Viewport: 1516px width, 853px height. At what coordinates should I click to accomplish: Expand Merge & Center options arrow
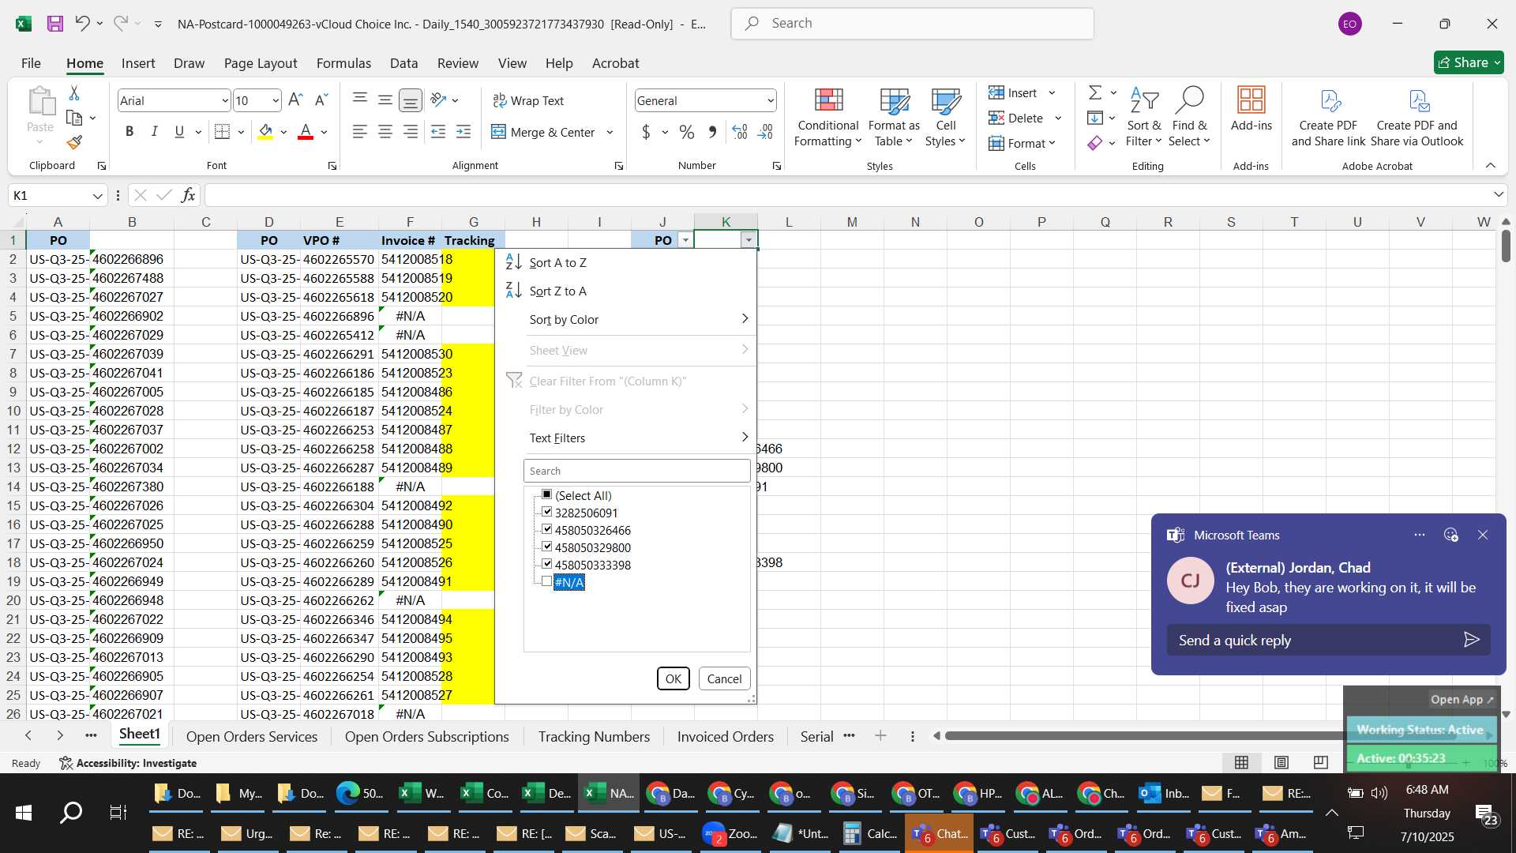click(610, 132)
